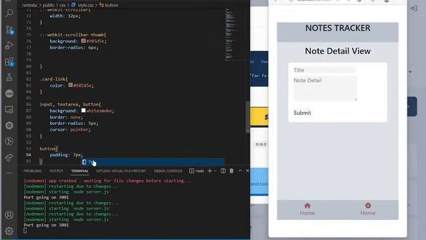Image resolution: width=426 pixels, height=240 pixels.
Task: Show additional views ellipsis in activity bar
Action: point(9,173)
